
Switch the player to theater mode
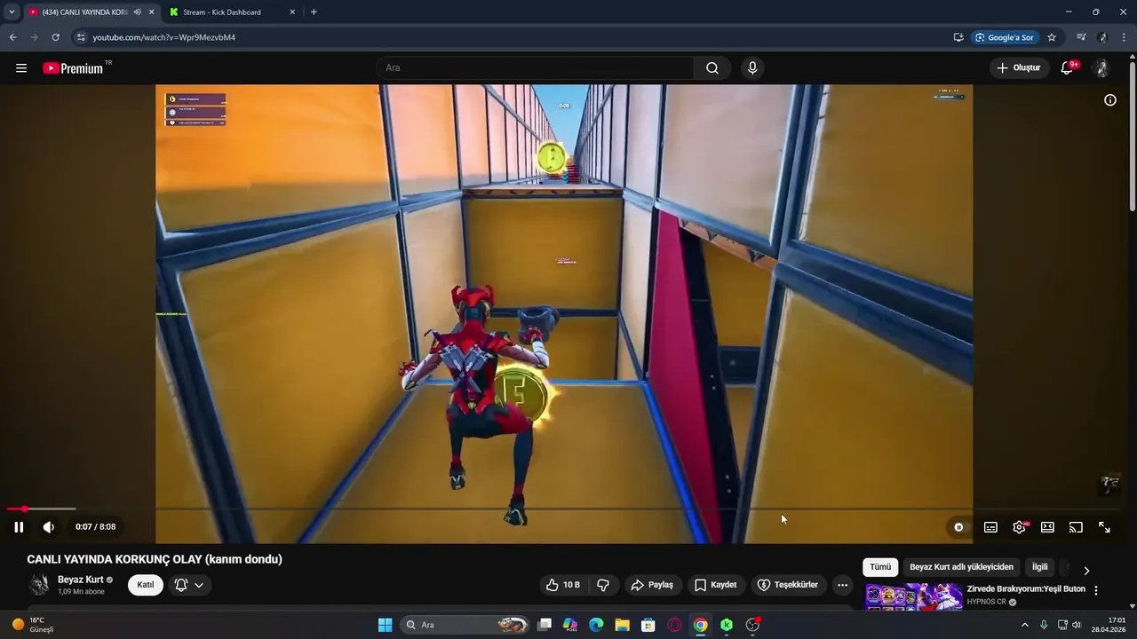[1047, 527]
